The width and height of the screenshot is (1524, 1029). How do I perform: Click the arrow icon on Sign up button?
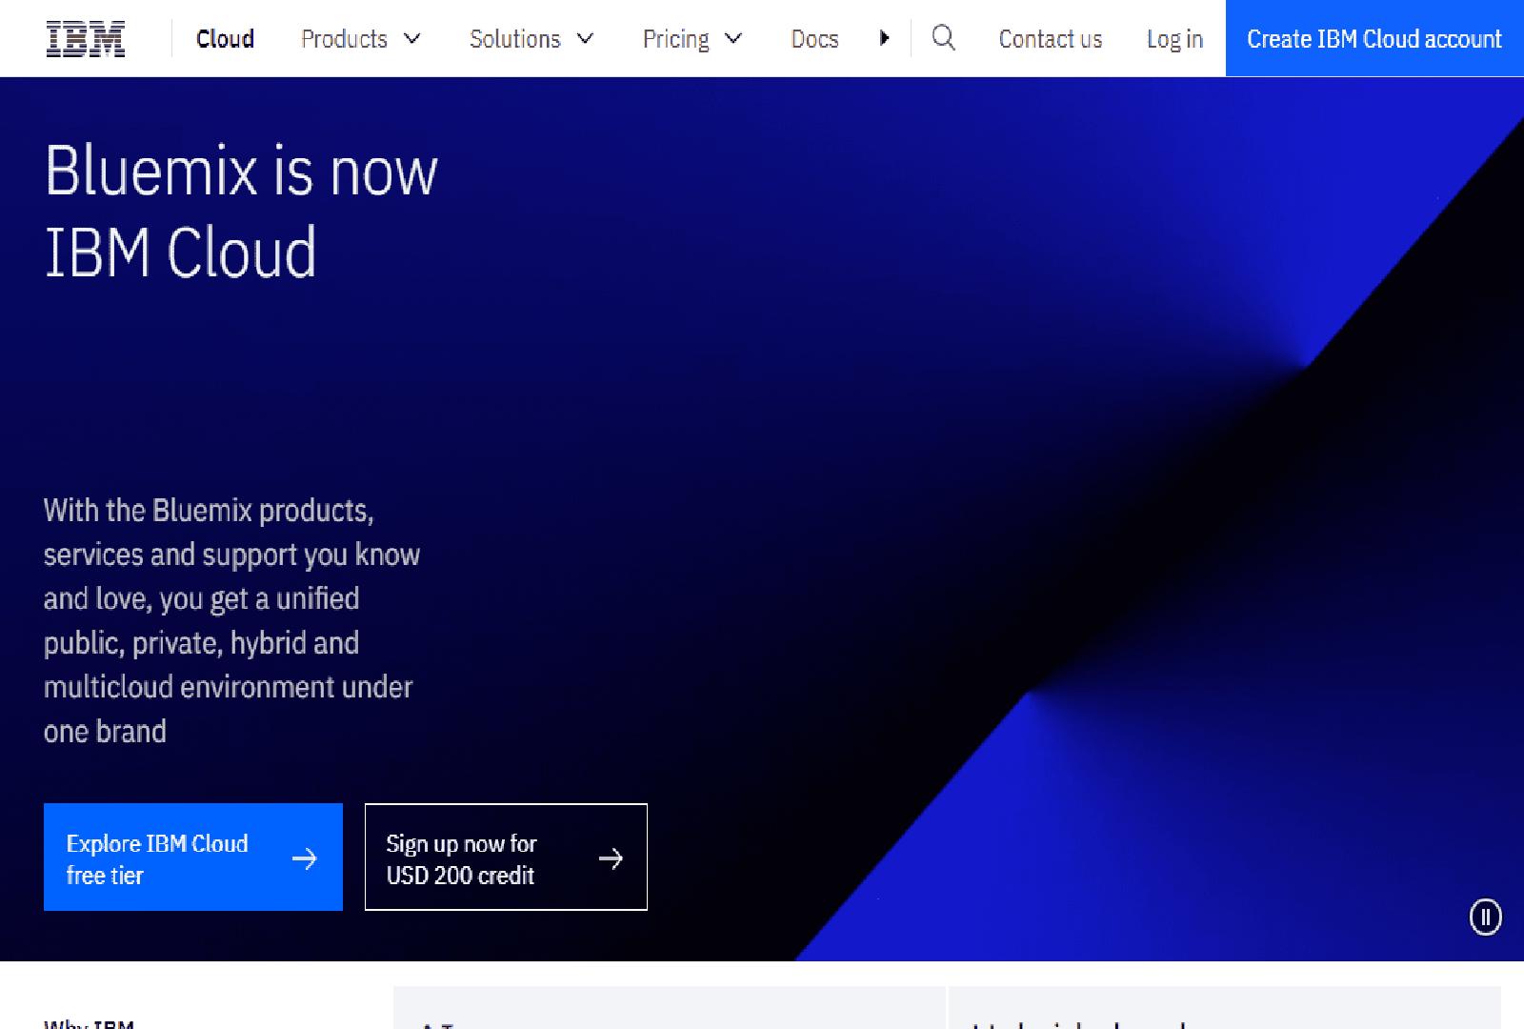pyautogui.click(x=612, y=858)
